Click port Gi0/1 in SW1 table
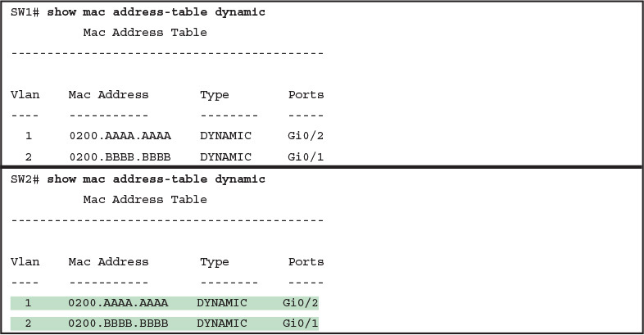Screen dimensions: 644x335 [x=306, y=156]
